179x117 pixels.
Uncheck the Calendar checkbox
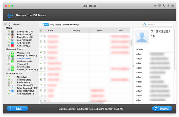[x=9, y=80]
